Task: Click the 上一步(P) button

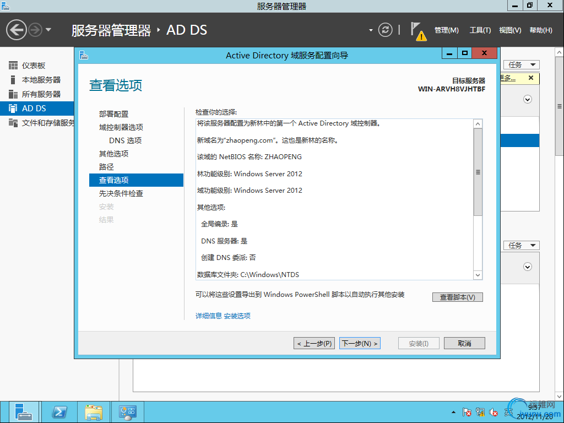Action: [x=314, y=344]
